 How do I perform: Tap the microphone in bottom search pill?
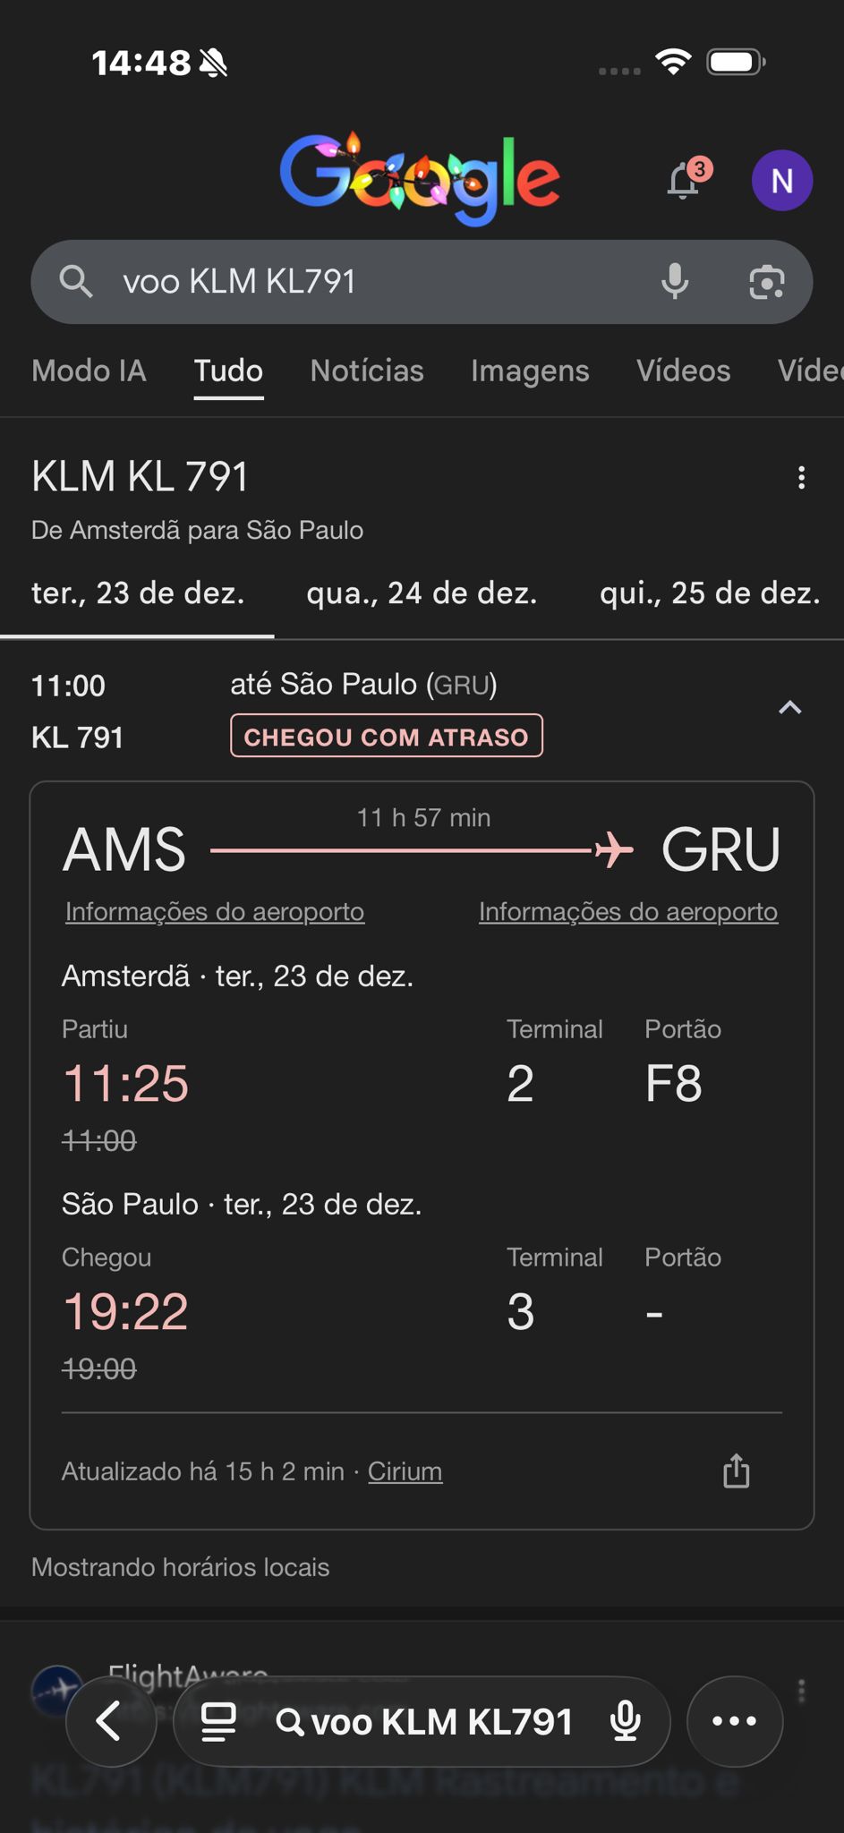tap(625, 1721)
